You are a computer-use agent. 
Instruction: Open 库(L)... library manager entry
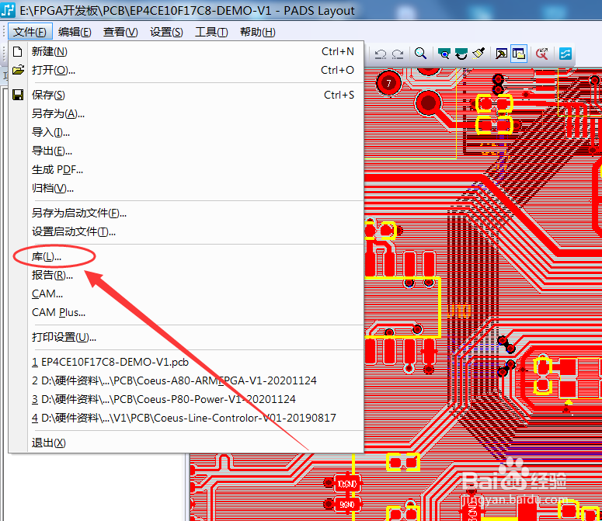point(186,256)
